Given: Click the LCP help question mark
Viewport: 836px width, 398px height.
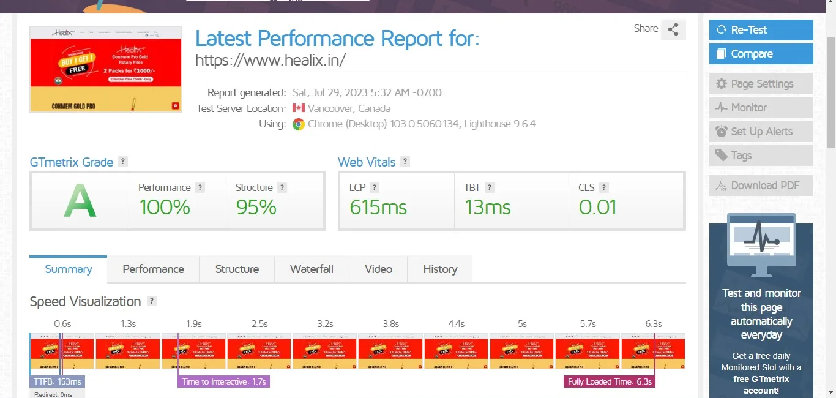Looking at the screenshot, I should click(375, 187).
